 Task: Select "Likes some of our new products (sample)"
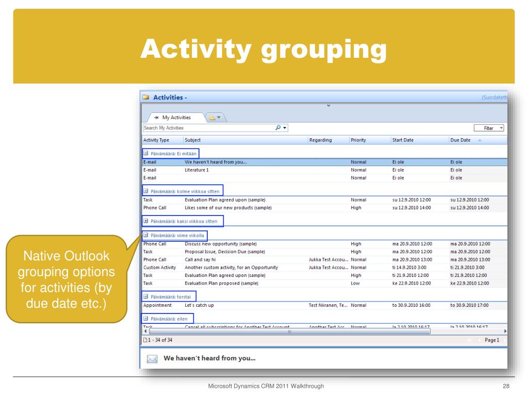325,208
